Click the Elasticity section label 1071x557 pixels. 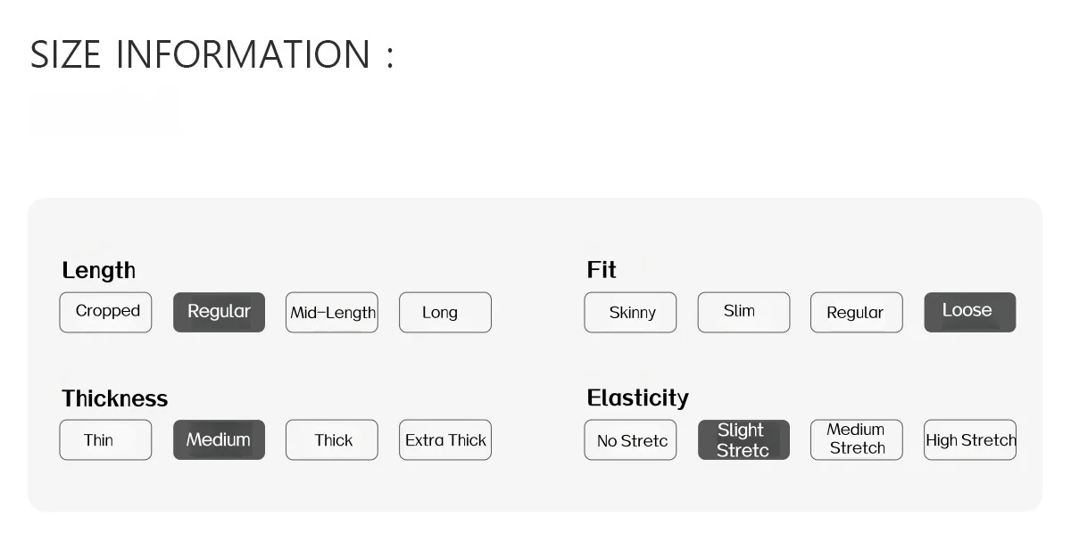click(x=637, y=397)
